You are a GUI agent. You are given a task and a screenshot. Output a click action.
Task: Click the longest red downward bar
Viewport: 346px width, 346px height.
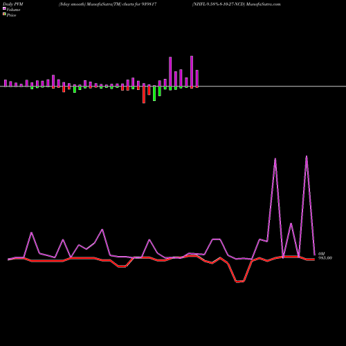click(x=144, y=95)
